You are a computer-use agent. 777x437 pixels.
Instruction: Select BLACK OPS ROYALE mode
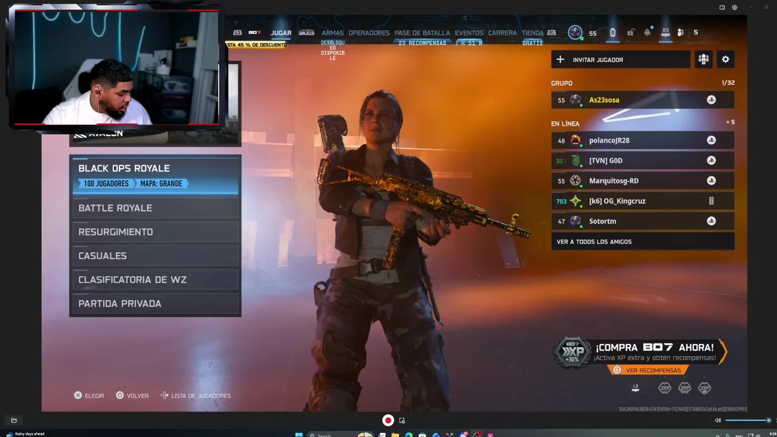click(x=155, y=175)
